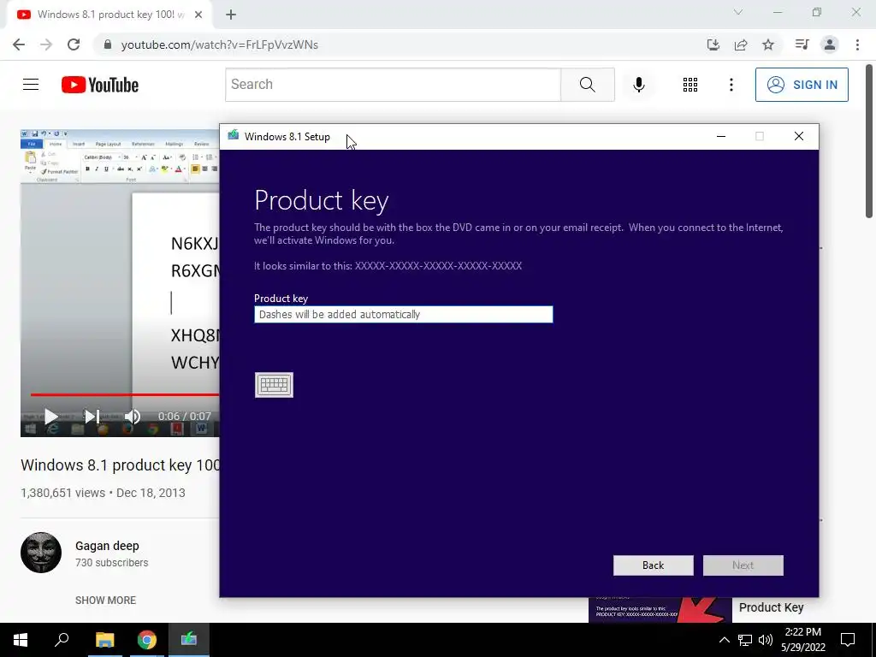
Task: Open the Product Key suggested video thumbnail
Action: [660, 610]
